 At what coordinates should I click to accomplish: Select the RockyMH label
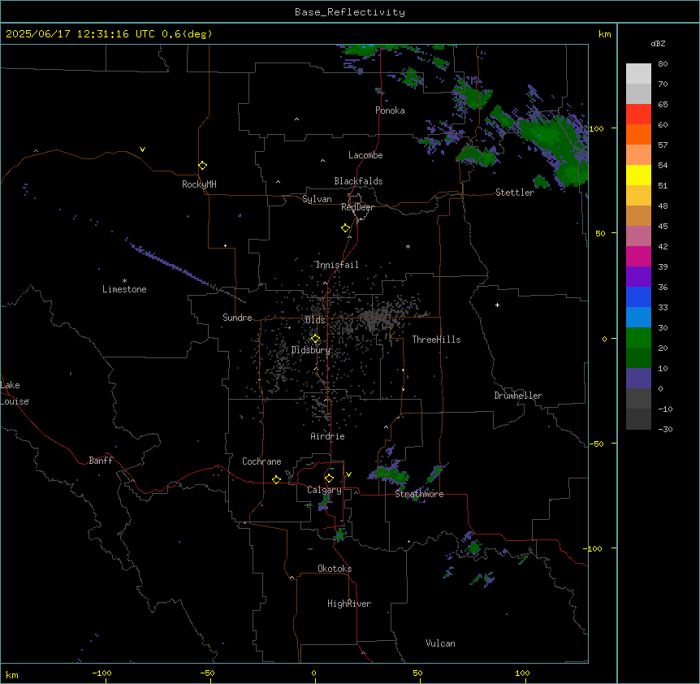coord(199,184)
